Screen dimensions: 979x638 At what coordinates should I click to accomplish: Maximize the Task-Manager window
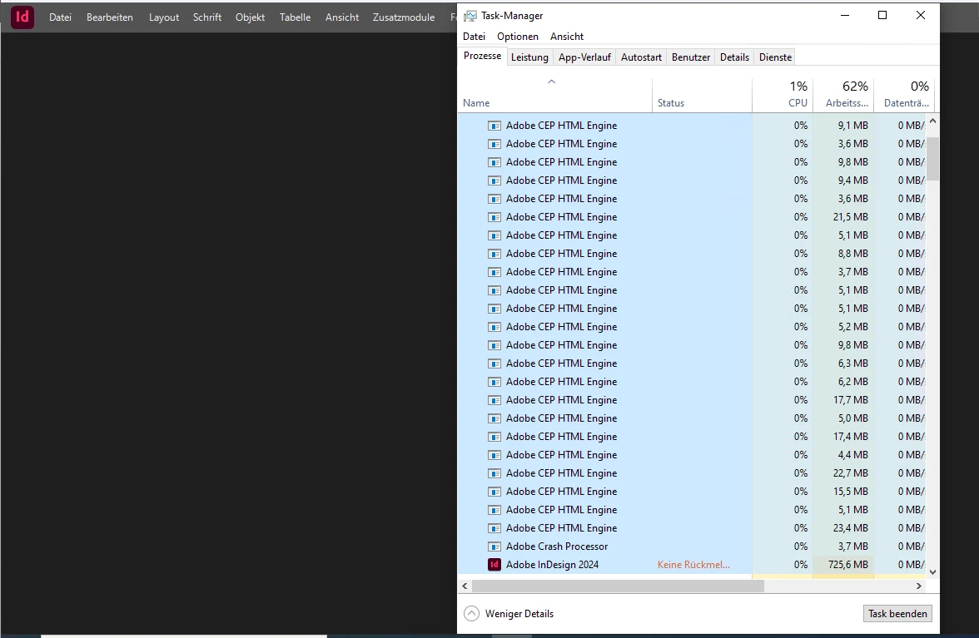[882, 15]
